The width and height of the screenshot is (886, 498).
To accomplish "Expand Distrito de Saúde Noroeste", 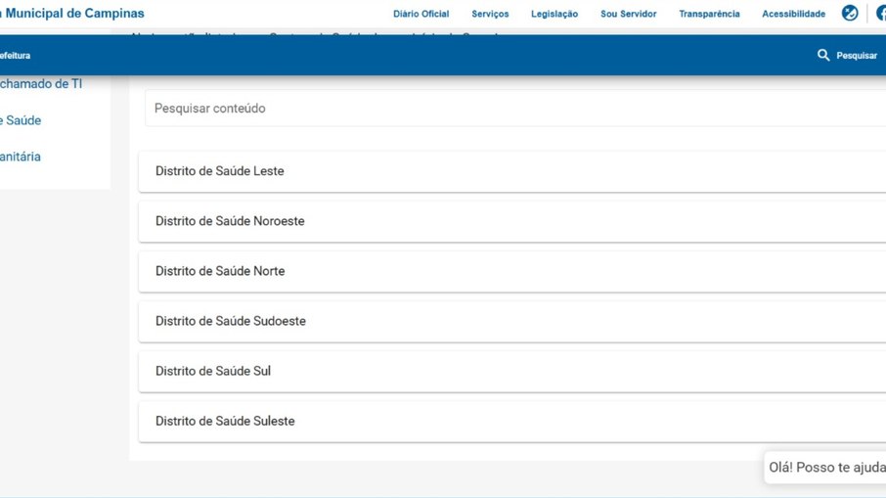I will pyautogui.click(x=512, y=221).
